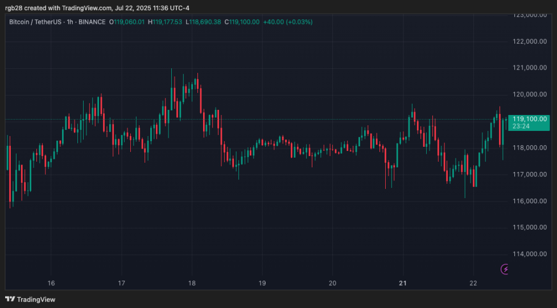
Task: Click the date label 18 on time axis
Action: tap(192, 283)
